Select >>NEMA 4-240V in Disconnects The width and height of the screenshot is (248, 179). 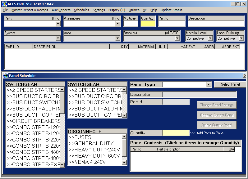[x=95, y=162]
